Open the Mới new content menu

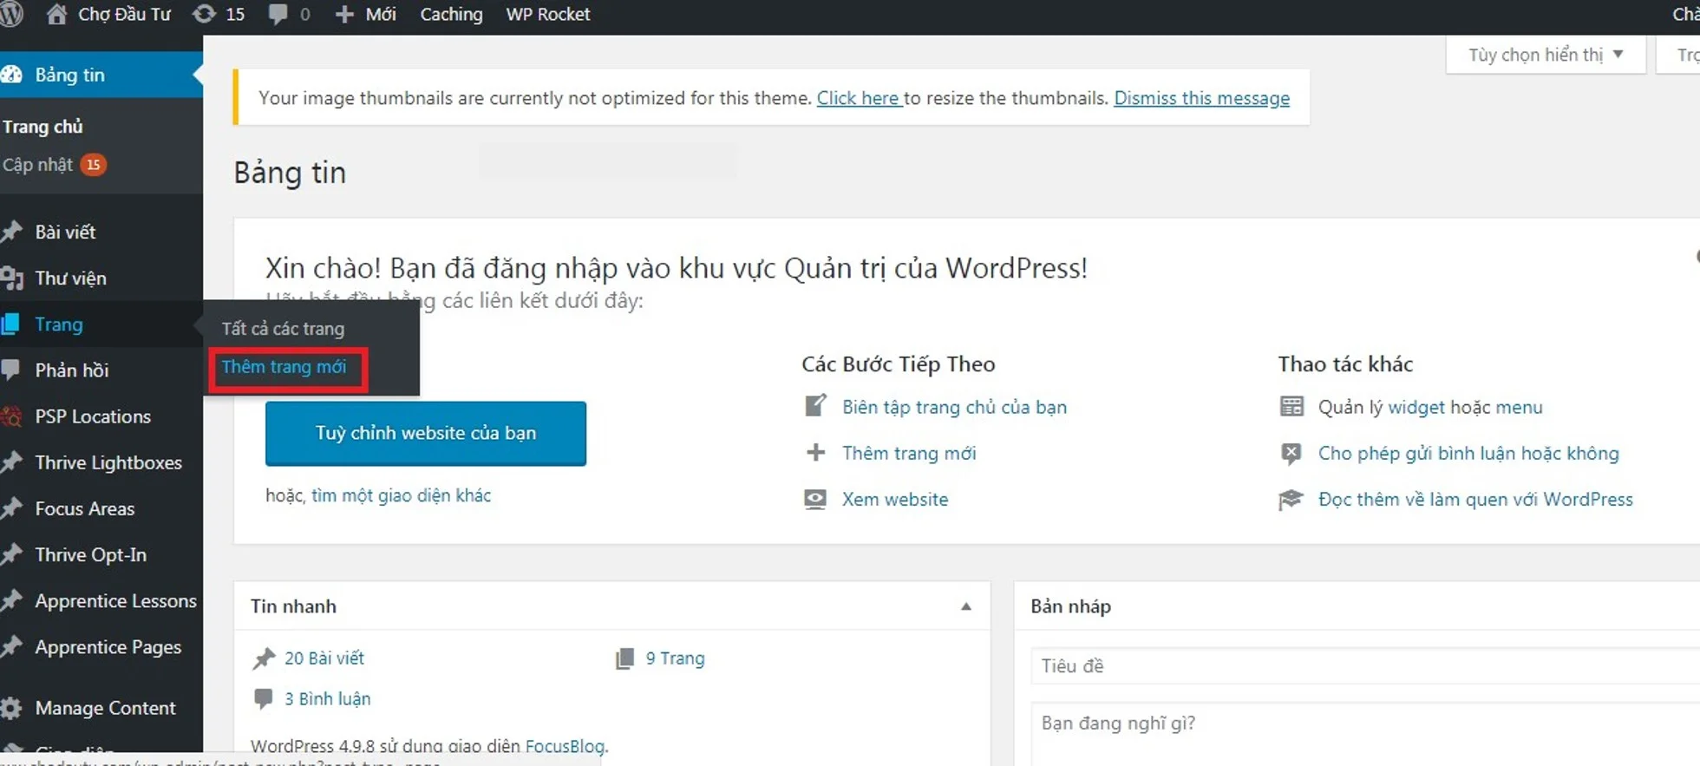pos(380,15)
